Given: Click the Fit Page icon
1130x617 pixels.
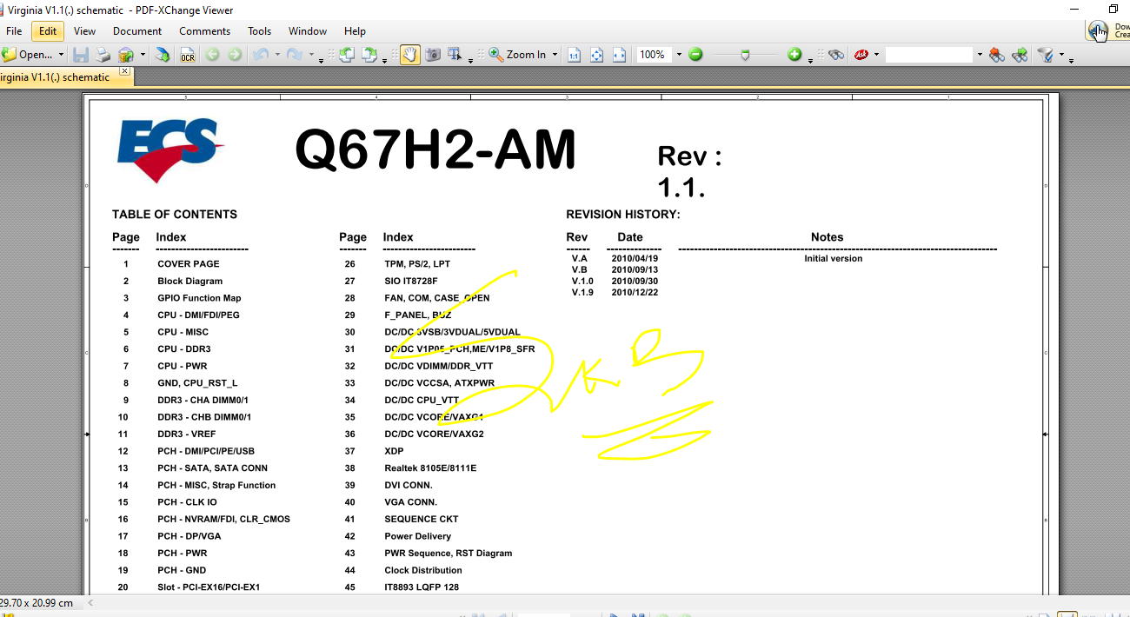Looking at the screenshot, I should click(597, 55).
